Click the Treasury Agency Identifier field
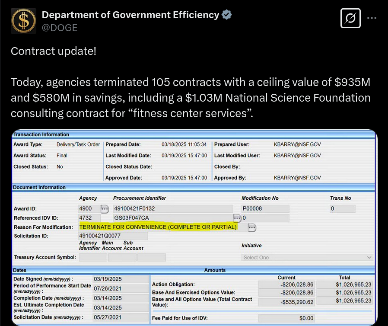388x326 pixels. pyautogui.click(x=93, y=257)
